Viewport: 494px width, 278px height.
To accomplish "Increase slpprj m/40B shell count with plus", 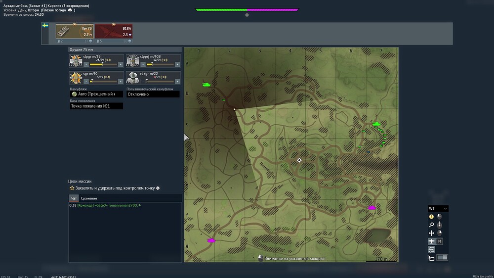I will pyautogui.click(x=177, y=64).
